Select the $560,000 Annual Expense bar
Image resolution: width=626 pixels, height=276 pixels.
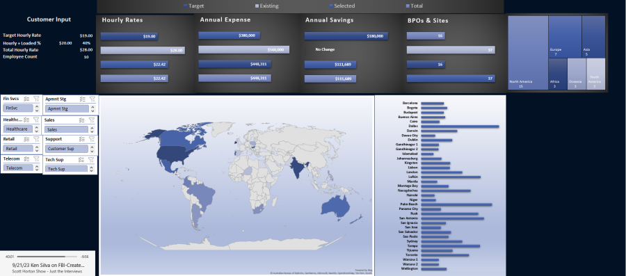(x=243, y=50)
